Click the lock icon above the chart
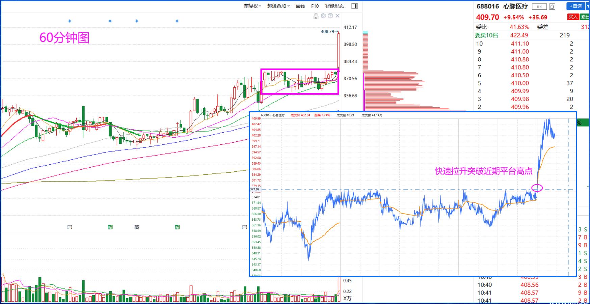Image resolution: width=590 pixels, height=304 pixels. pyautogui.click(x=316, y=16)
